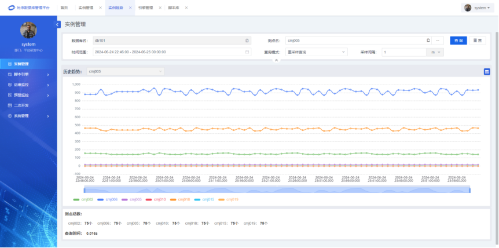499x248 pixels.
Task: Click the copy icon in 数据库名 field
Action: (x=247, y=41)
